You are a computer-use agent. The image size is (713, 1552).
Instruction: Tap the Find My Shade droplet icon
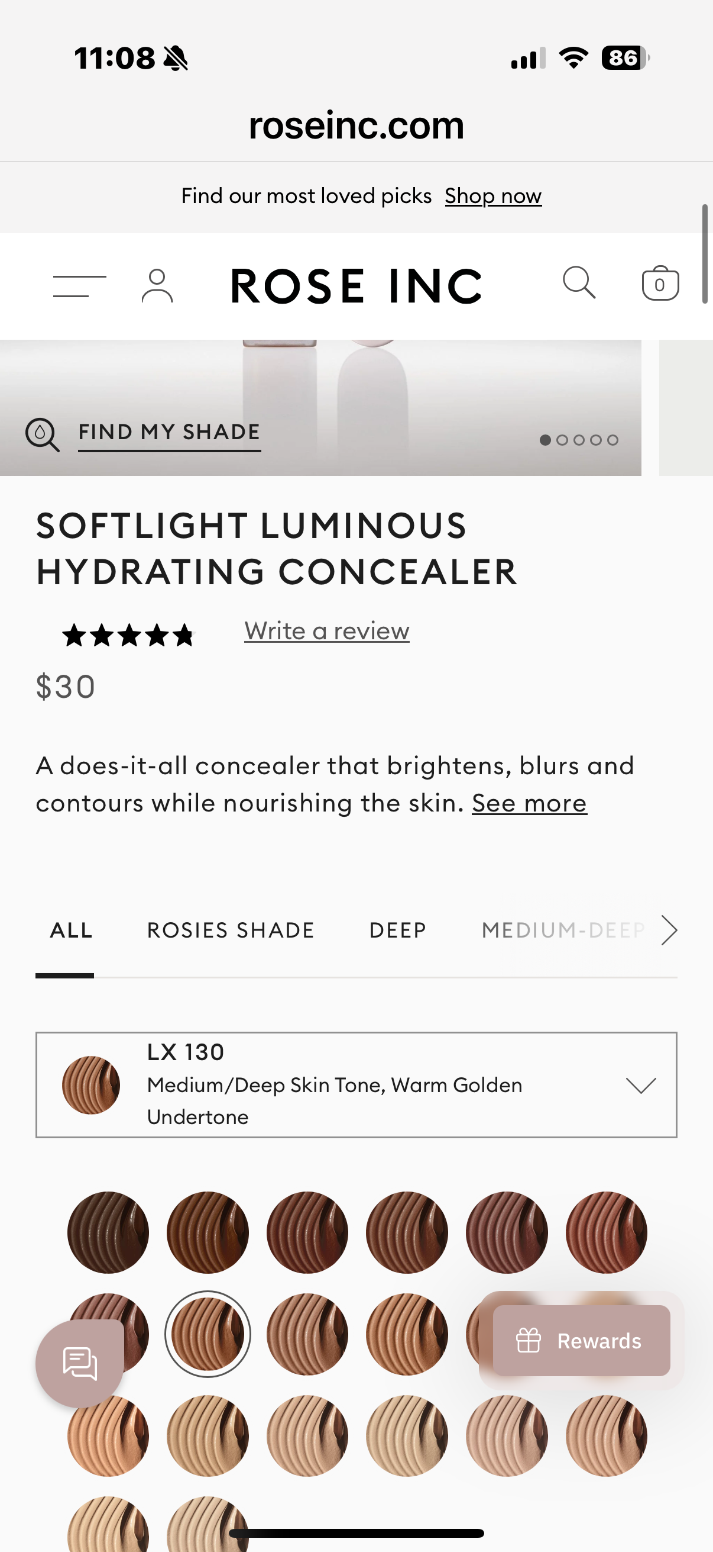tap(42, 434)
